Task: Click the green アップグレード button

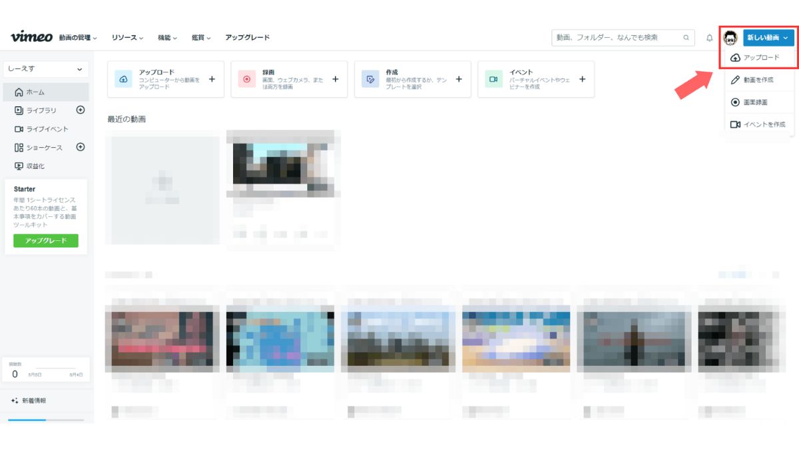Action: [x=46, y=241]
